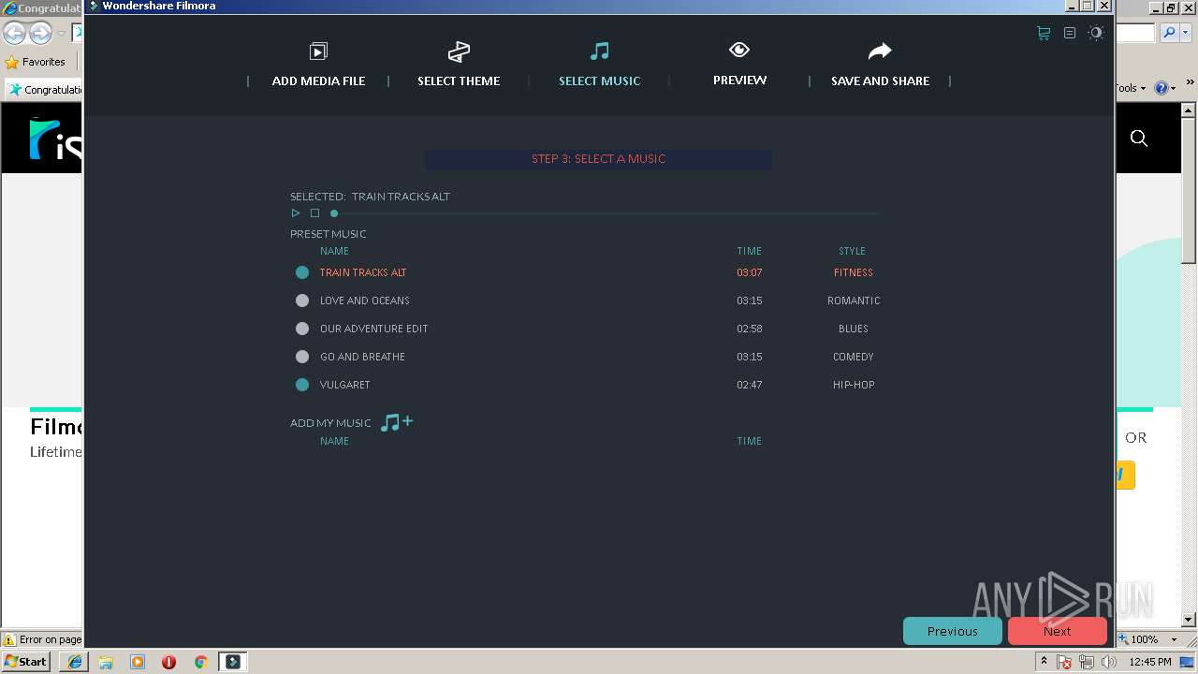
Task: Click the Add Media File film icon
Action: point(318,51)
